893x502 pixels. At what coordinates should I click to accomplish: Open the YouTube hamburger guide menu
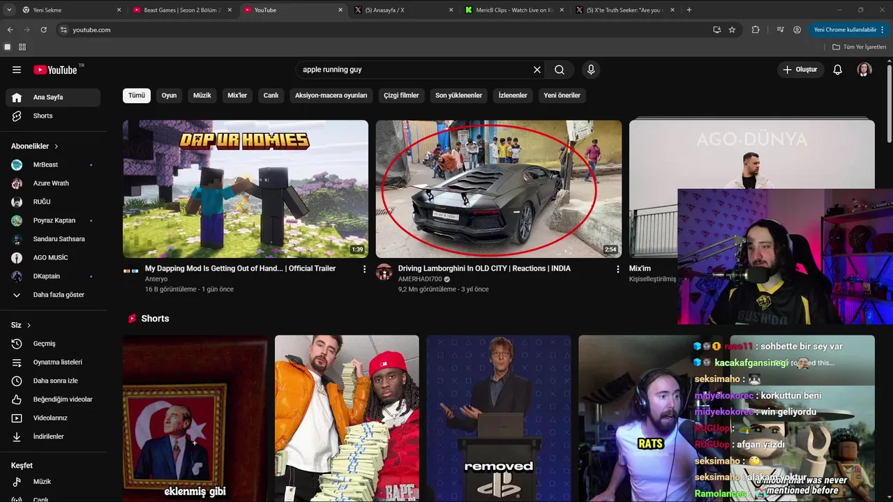point(17,70)
